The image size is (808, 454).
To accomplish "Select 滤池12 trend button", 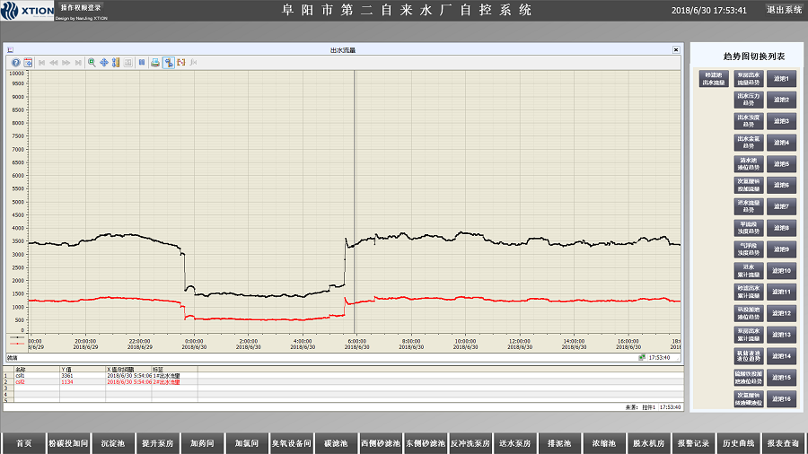I will click(x=781, y=313).
